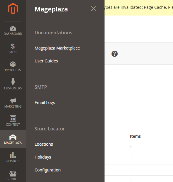This screenshot has height=182, width=173.
Task: Open the Products sidebar menu
Action: click(13, 67)
